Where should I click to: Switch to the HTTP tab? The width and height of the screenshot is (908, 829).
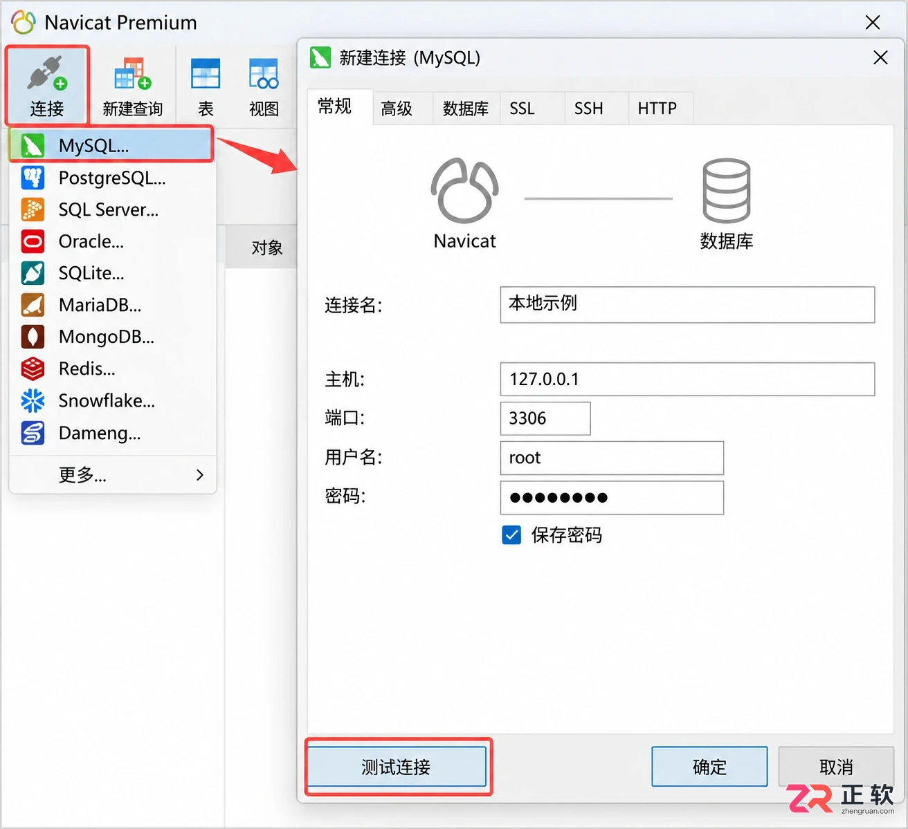click(660, 108)
